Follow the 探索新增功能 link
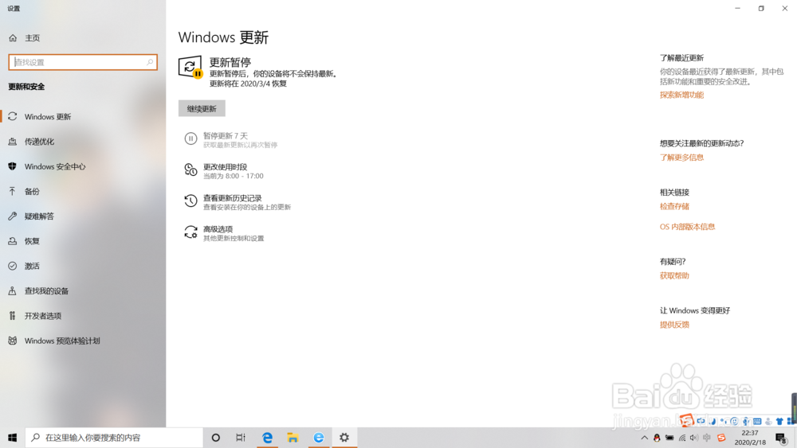Screen dimensions: 797x448 pos(681,95)
